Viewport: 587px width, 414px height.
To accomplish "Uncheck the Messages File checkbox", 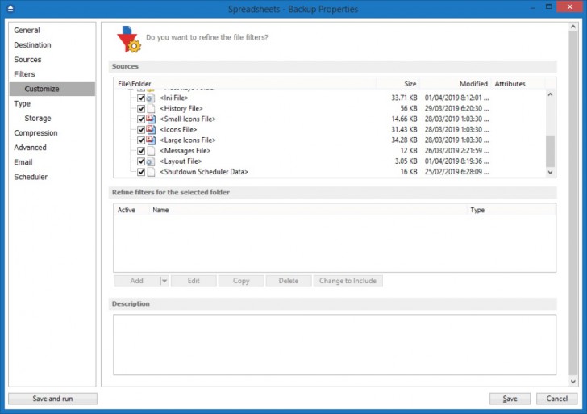I will point(141,151).
